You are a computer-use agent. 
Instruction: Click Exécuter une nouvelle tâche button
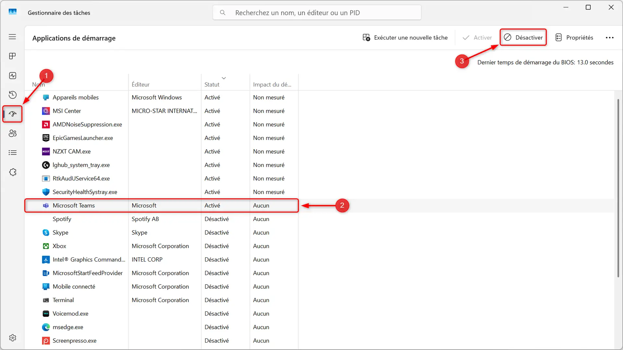405,38
